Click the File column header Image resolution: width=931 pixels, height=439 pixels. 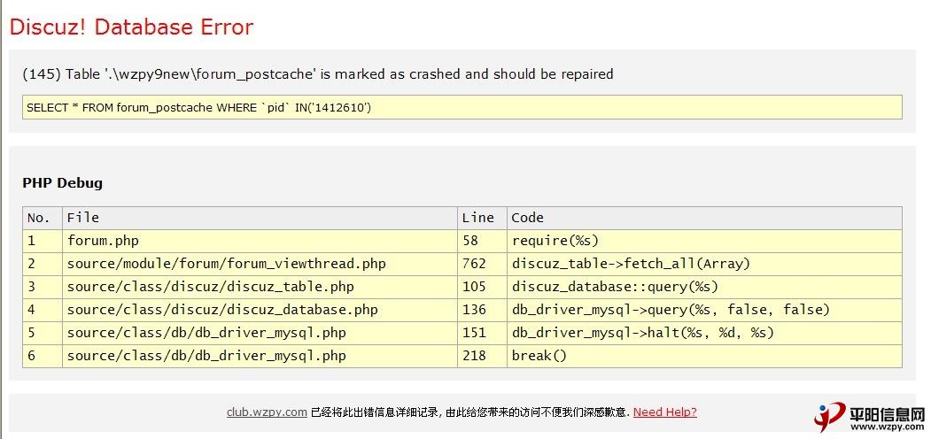click(260, 218)
